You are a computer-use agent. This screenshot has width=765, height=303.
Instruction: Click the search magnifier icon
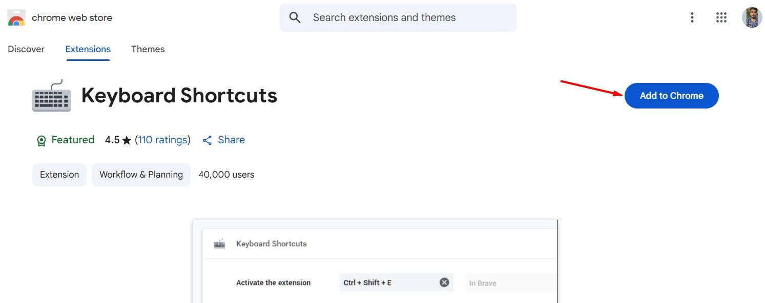click(x=295, y=18)
